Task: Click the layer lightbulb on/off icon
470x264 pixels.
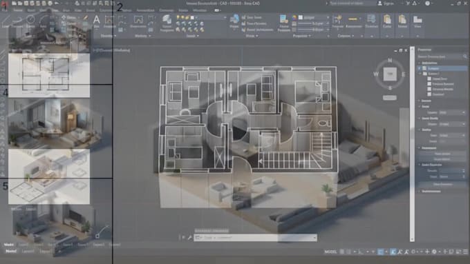Action: (x=178, y=17)
